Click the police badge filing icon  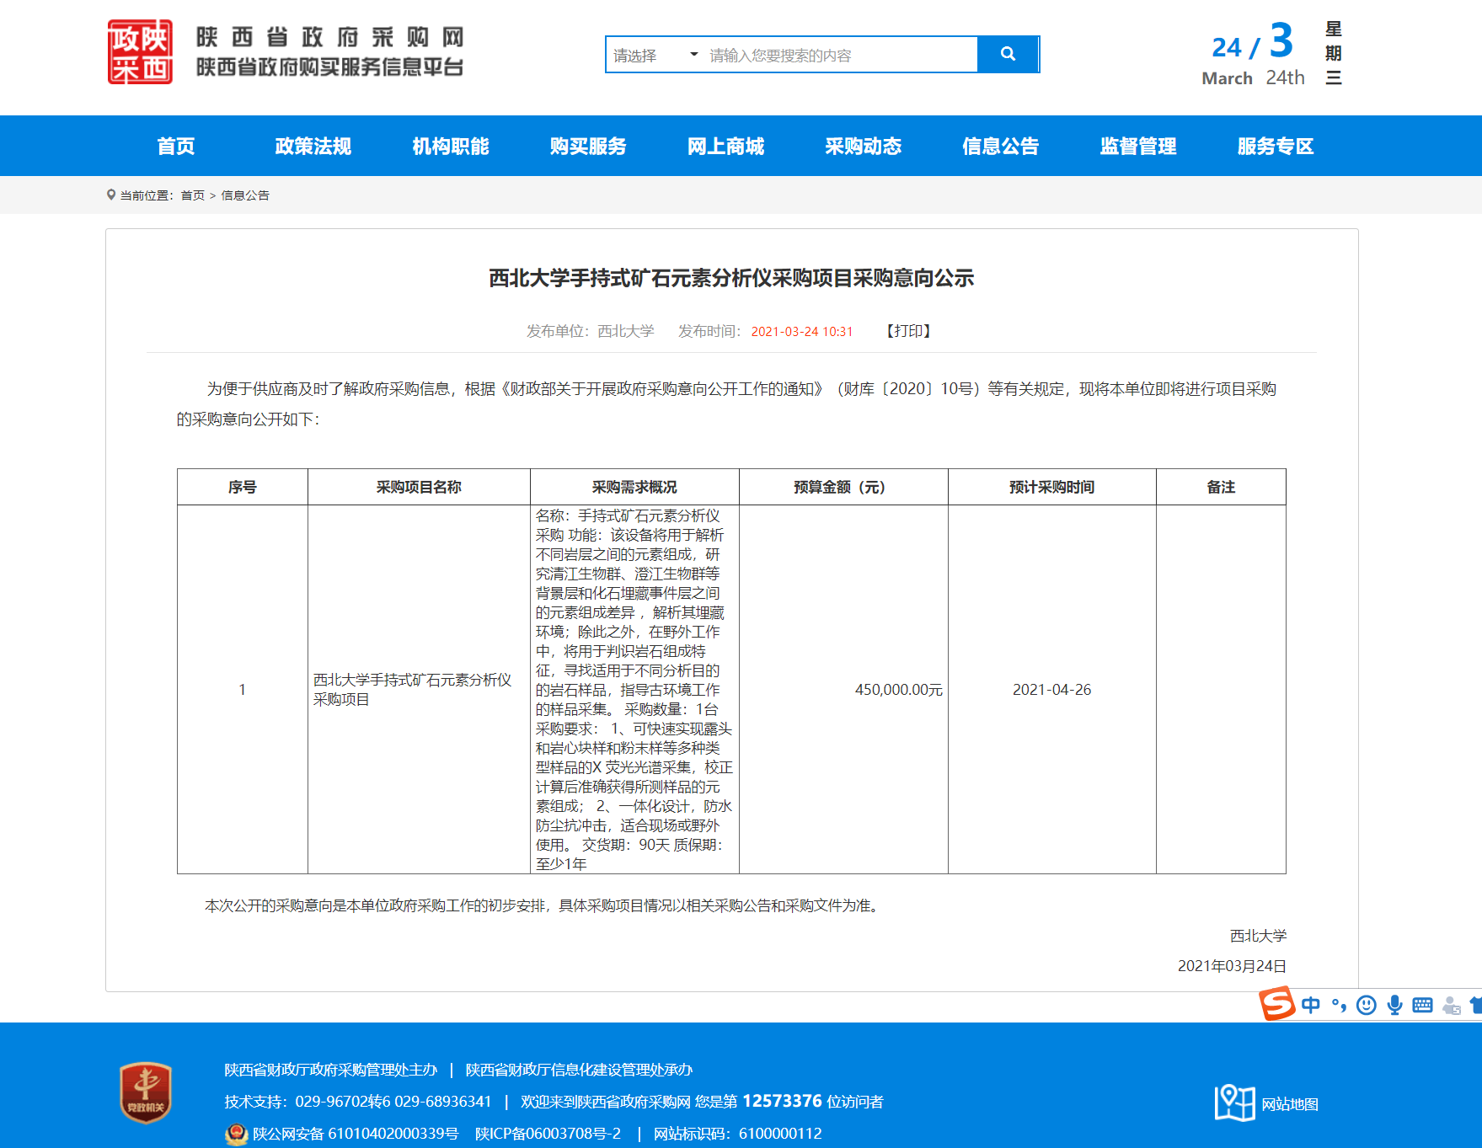click(236, 1134)
